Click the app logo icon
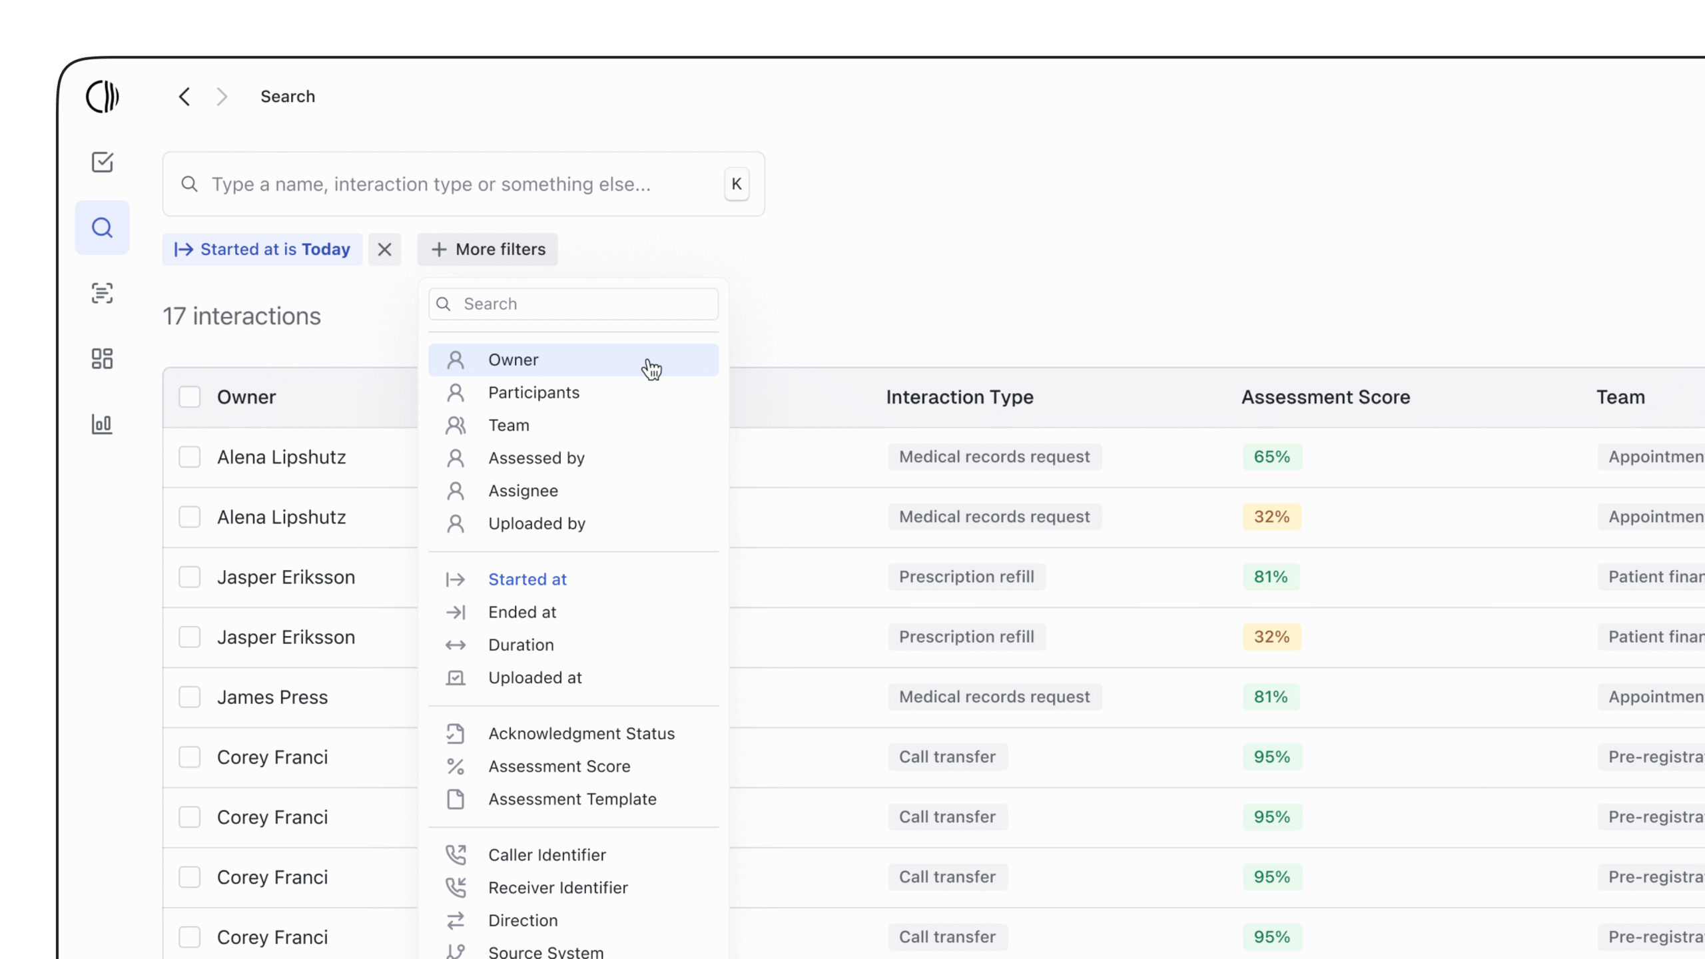The image size is (1705, 959). (x=102, y=97)
